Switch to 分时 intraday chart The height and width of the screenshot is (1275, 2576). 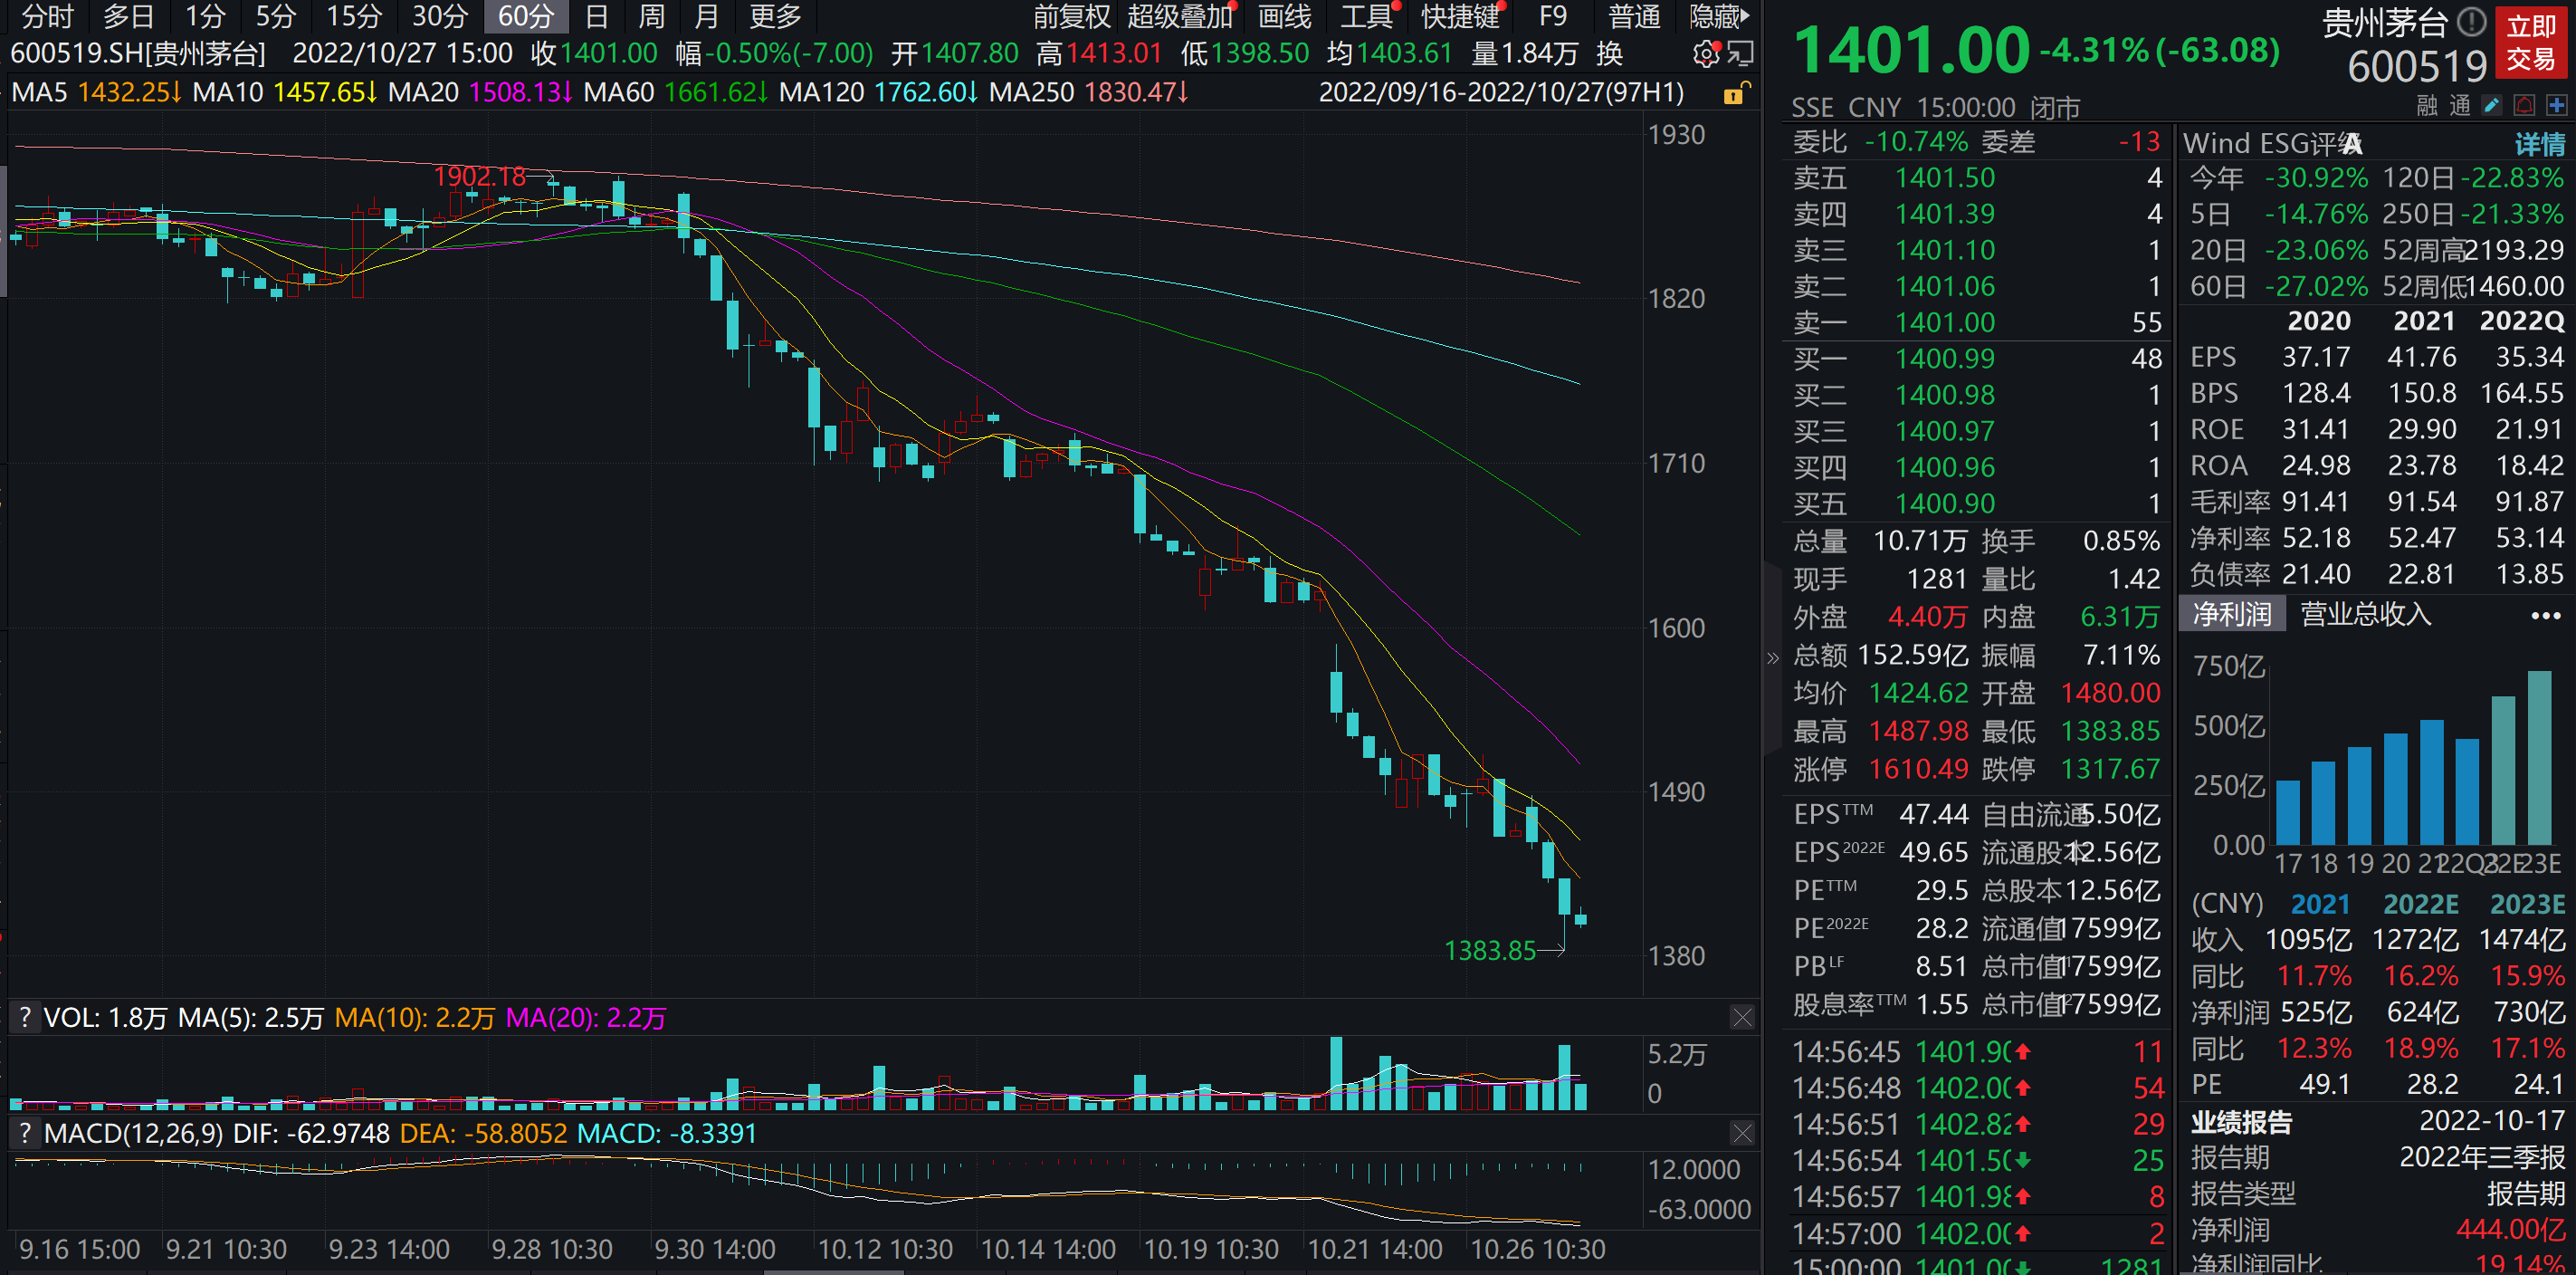[x=47, y=16]
